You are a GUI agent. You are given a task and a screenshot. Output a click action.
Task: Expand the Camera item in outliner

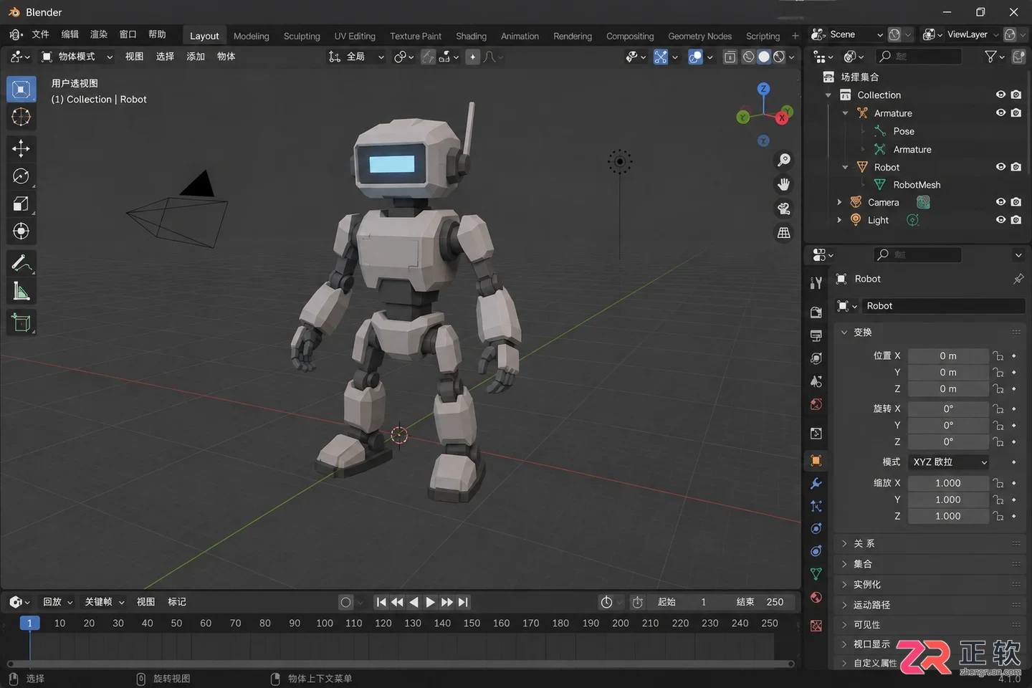pos(839,202)
